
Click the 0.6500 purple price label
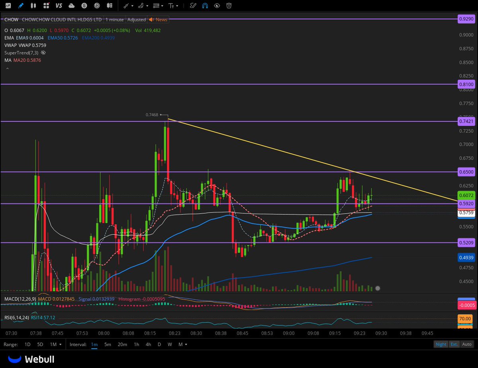(x=466, y=172)
